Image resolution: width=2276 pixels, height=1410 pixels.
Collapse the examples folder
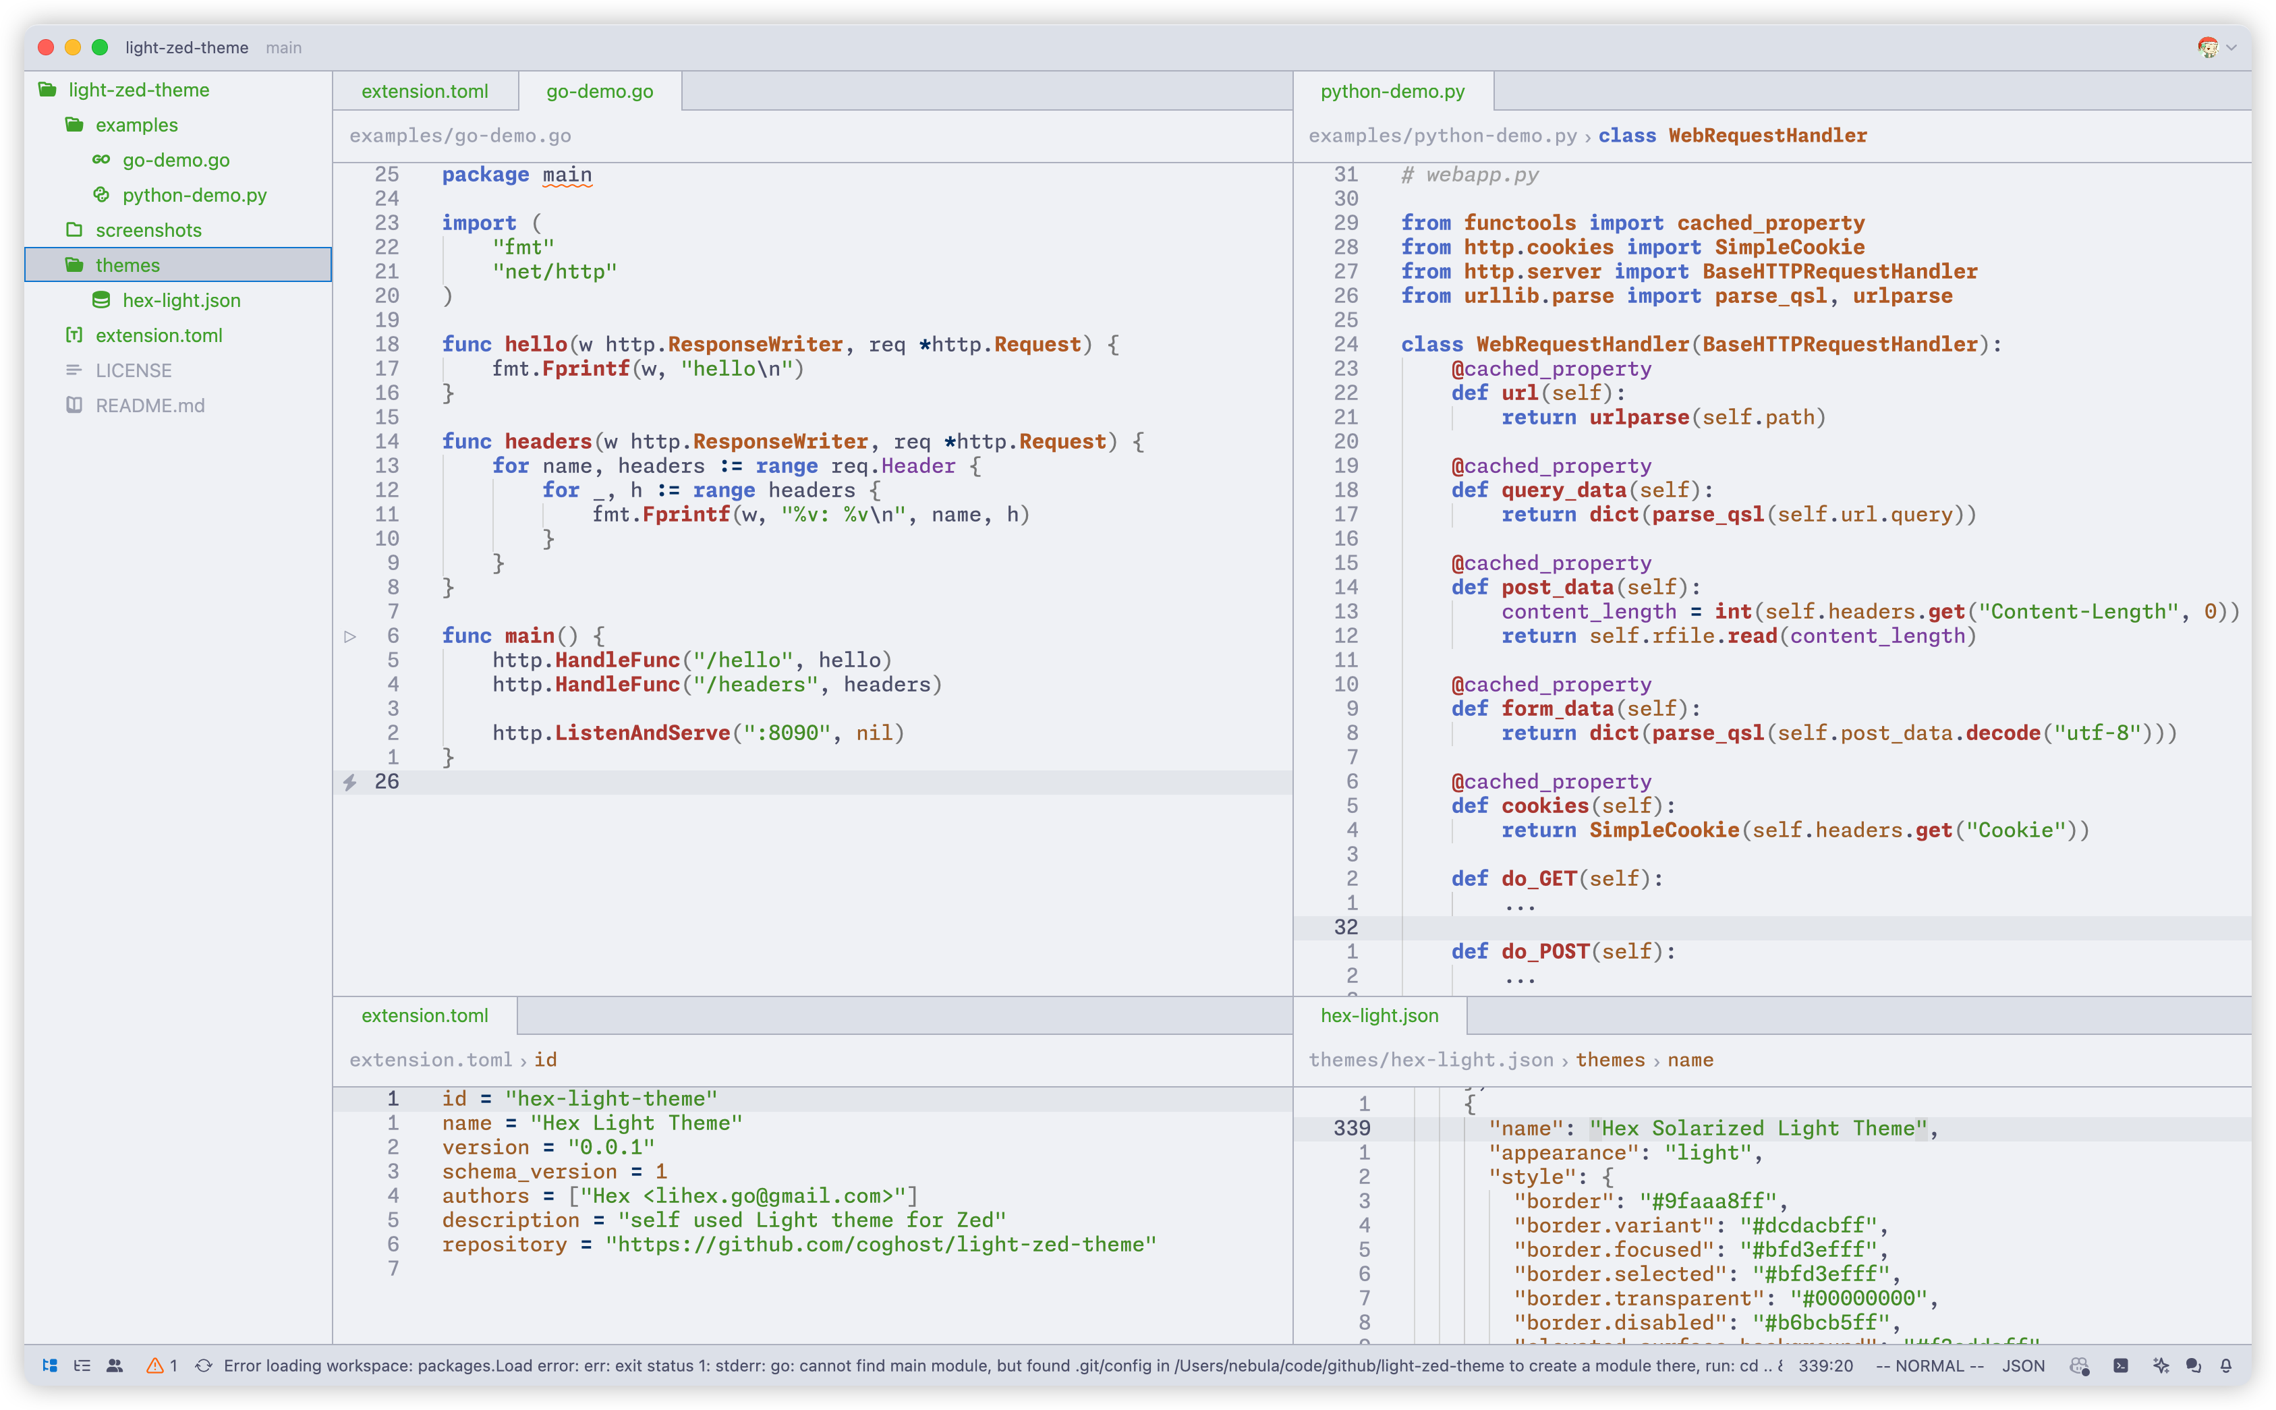pyautogui.click(x=75, y=125)
